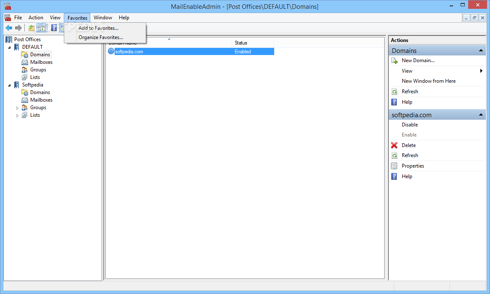Select Groups under DEFAULT
The image size is (490, 294).
coord(38,70)
